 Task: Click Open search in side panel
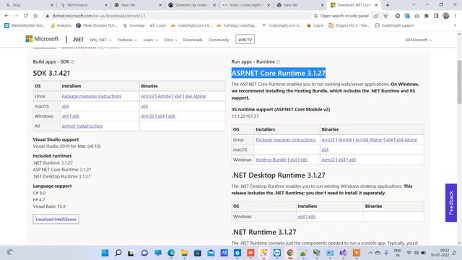click(341, 16)
